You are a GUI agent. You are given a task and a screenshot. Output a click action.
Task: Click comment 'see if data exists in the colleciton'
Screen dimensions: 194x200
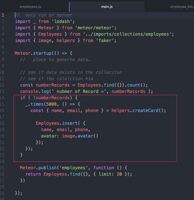coord(75,72)
